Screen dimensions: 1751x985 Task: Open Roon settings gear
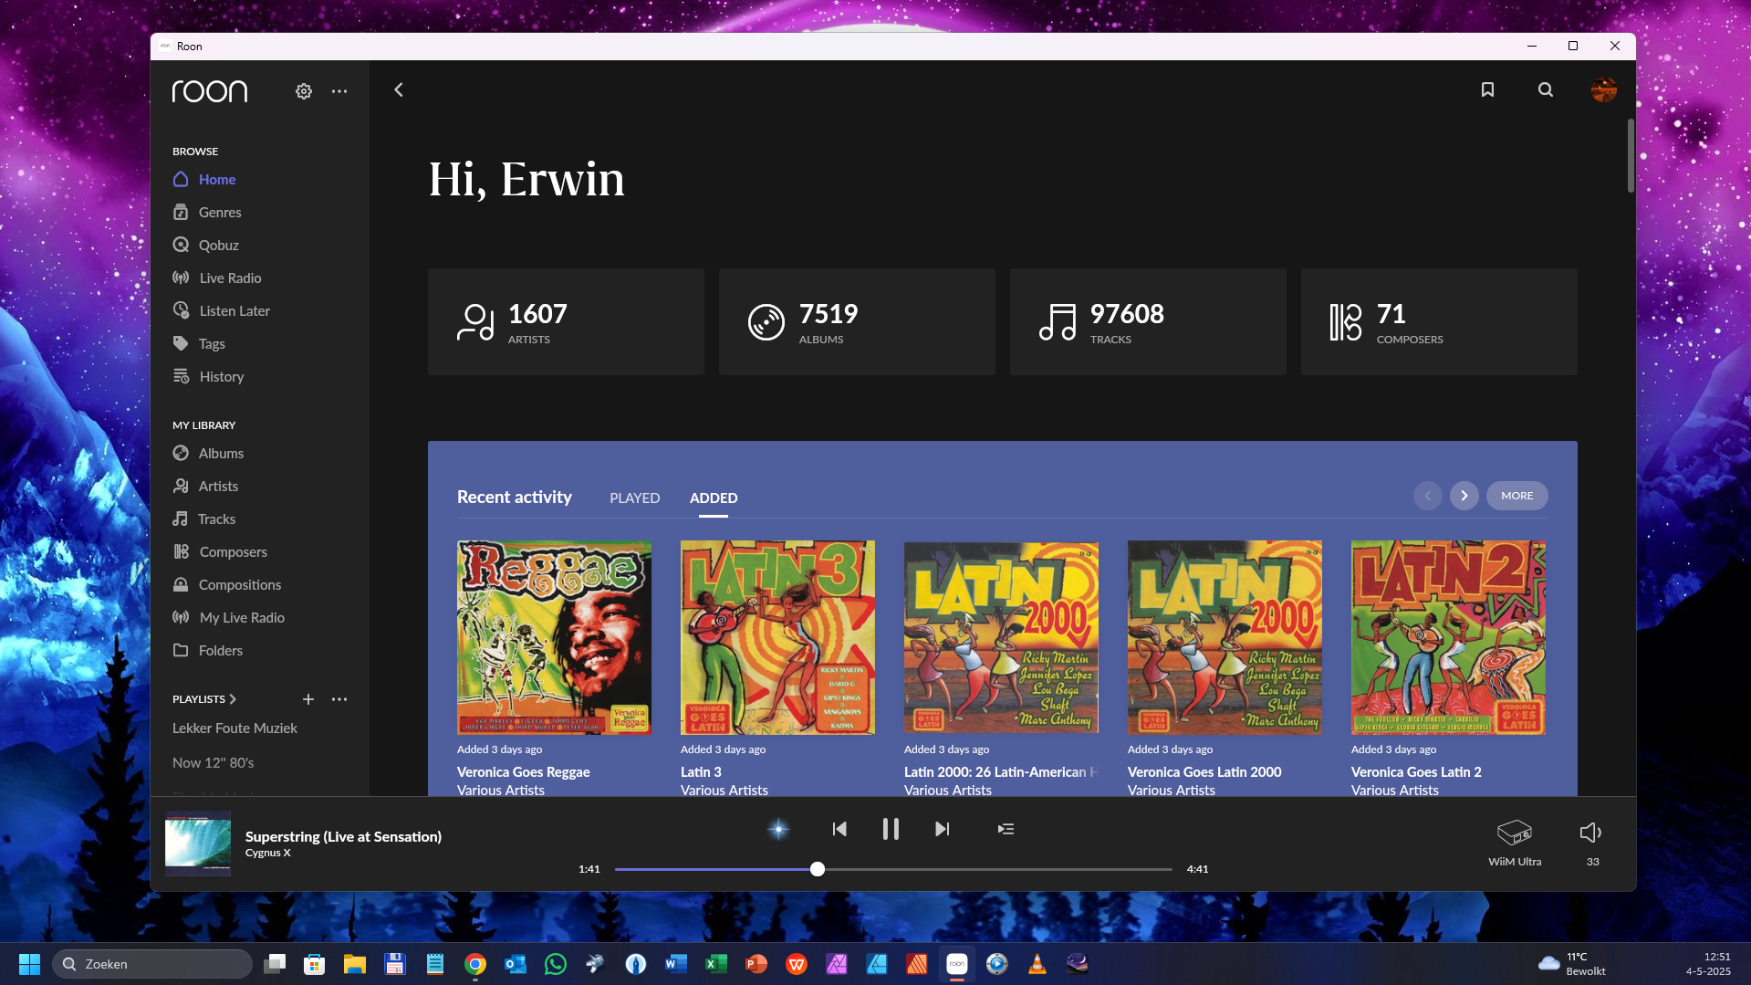tap(304, 91)
